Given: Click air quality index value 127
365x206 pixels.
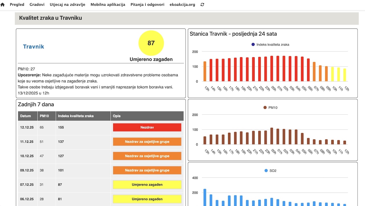Looking at the screenshot, I should point(61,156).
